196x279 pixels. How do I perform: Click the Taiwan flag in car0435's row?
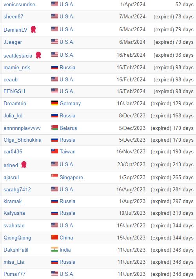coord(54,151)
